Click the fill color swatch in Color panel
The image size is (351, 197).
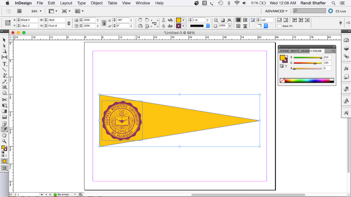[x=282, y=58]
